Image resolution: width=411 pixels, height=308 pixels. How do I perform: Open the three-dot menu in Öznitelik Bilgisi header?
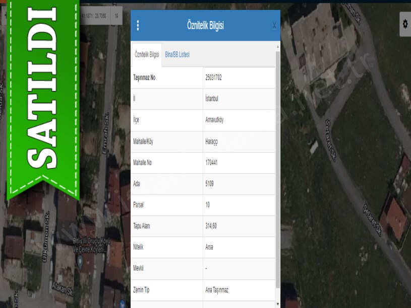(138, 26)
